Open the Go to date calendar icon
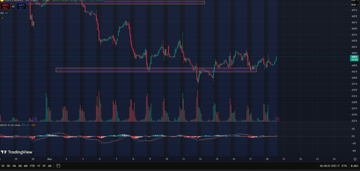 point(58,165)
